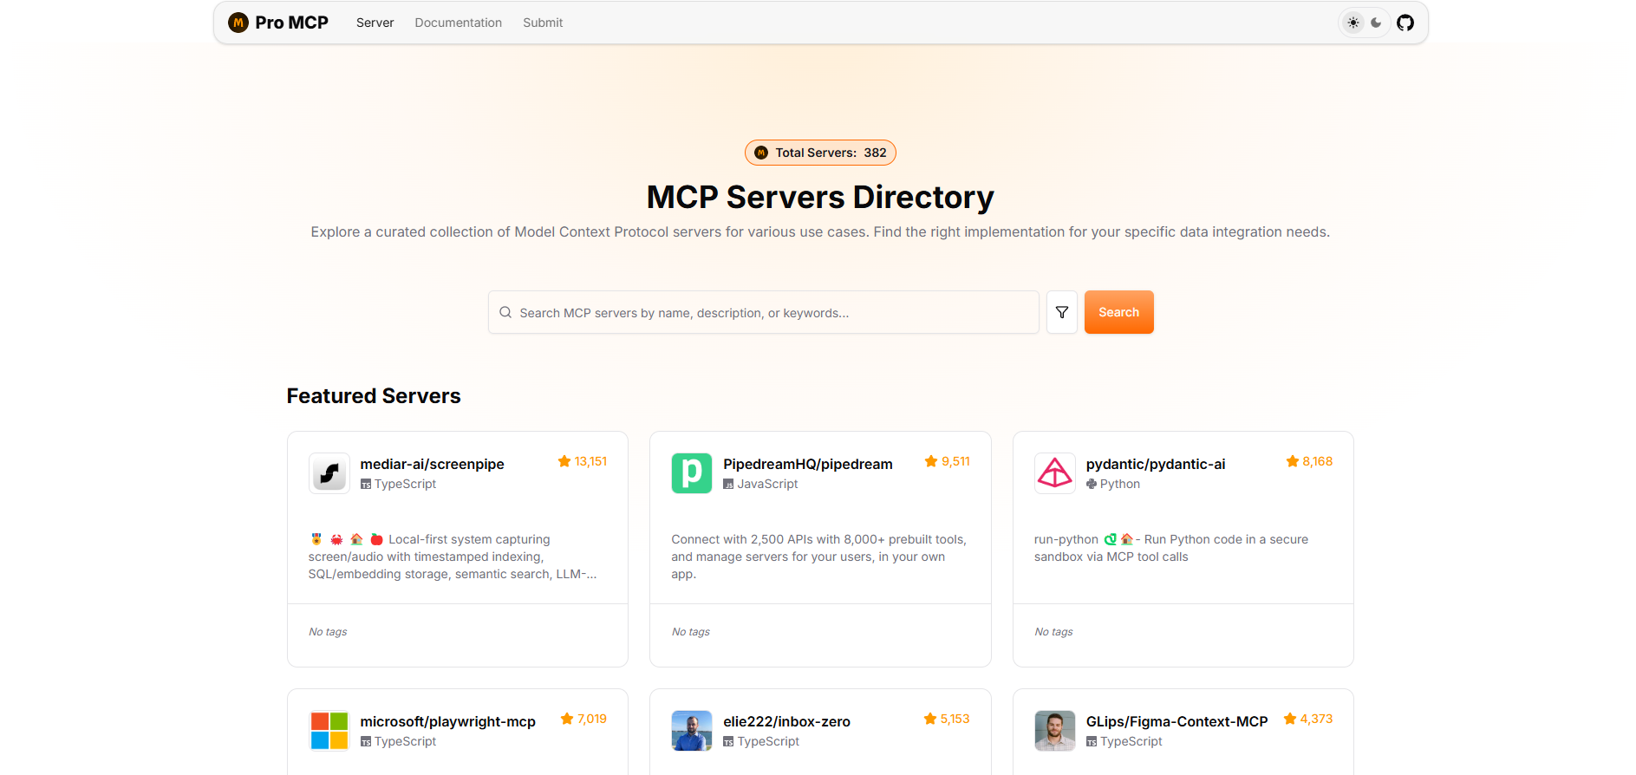Open GLips/Figma-Context-MCP server title
The width and height of the screenshot is (1636, 775).
click(x=1176, y=721)
